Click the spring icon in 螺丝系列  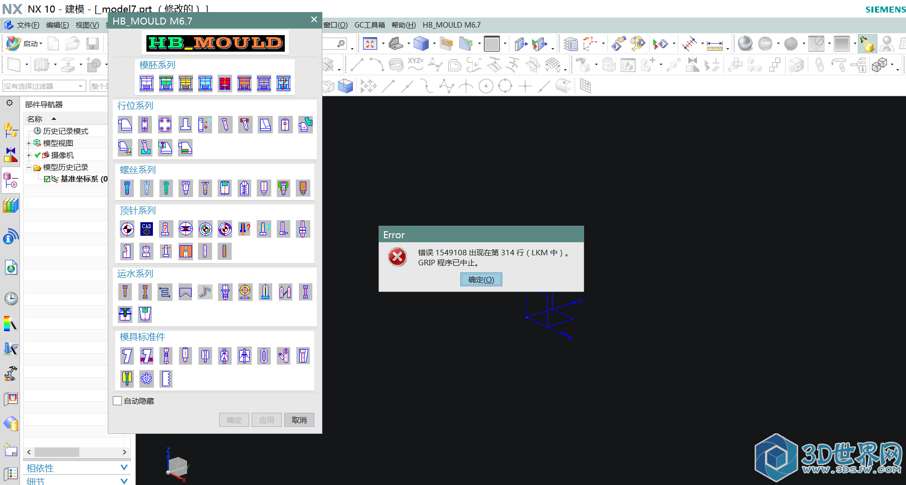tap(244, 188)
